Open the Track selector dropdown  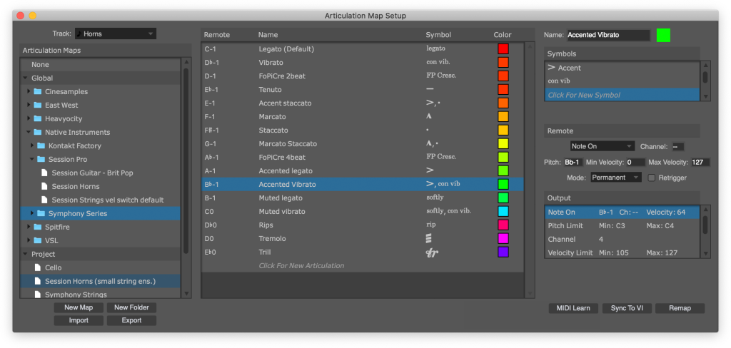tap(115, 34)
